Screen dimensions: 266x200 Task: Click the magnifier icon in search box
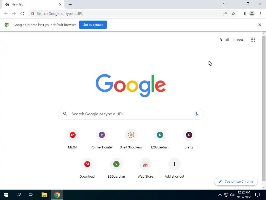(x=65, y=114)
